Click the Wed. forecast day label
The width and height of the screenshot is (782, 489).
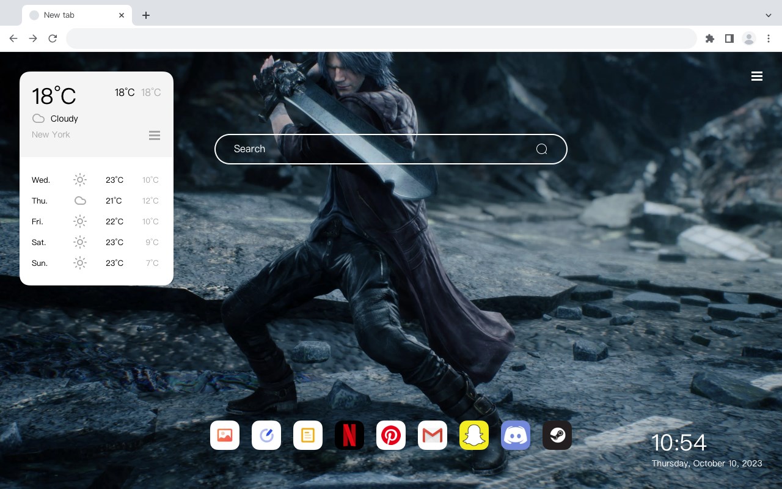pos(41,180)
